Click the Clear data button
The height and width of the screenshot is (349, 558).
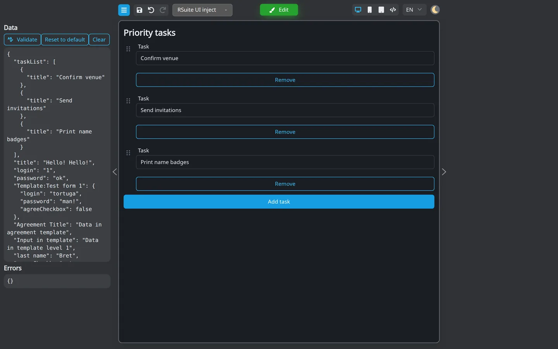[99, 40]
